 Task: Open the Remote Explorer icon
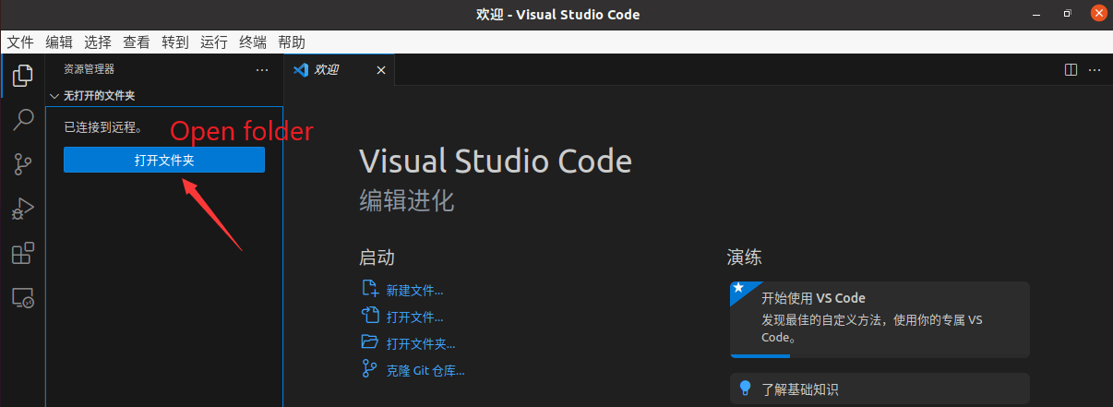pyautogui.click(x=22, y=298)
